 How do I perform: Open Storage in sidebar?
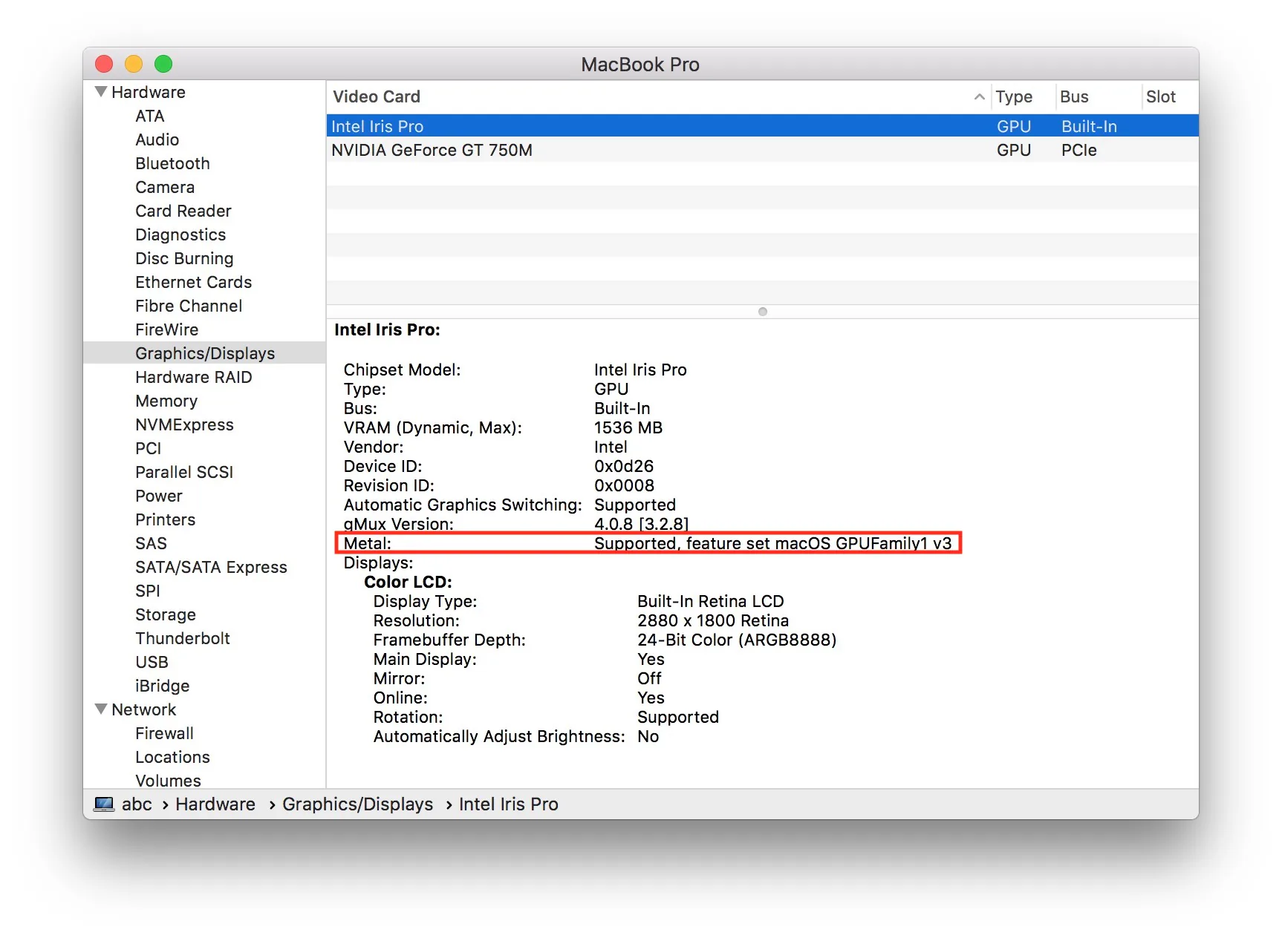coord(166,614)
